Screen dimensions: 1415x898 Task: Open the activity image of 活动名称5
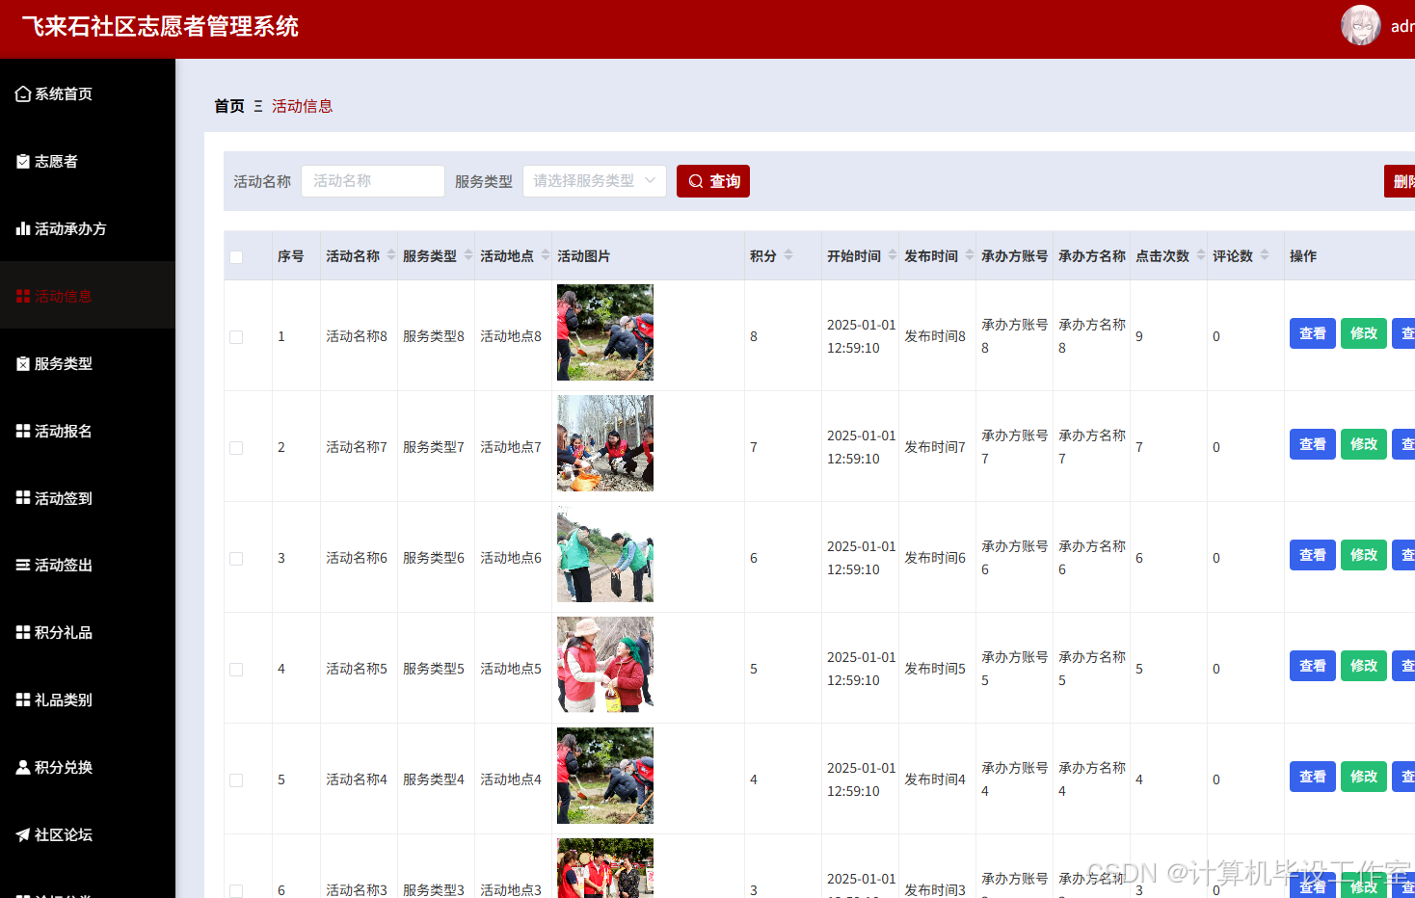click(x=605, y=665)
